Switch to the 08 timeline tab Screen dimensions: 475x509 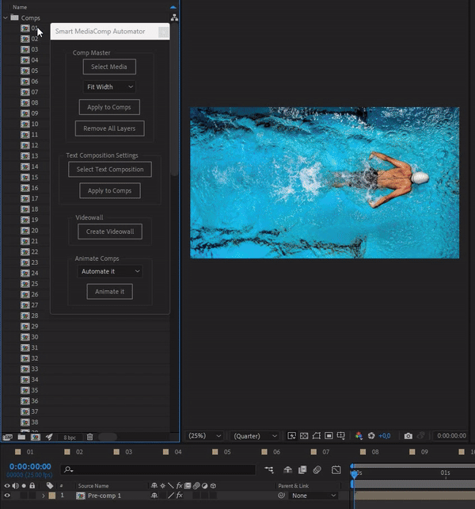tap(374, 452)
